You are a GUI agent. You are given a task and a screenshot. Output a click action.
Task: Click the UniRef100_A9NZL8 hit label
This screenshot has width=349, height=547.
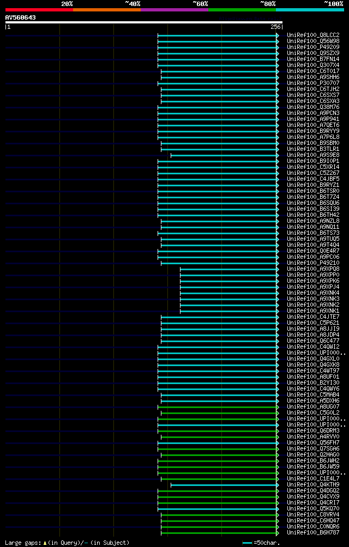point(313,221)
